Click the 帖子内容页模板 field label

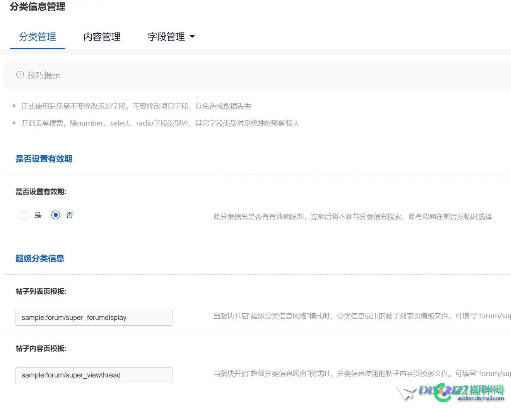click(x=41, y=348)
